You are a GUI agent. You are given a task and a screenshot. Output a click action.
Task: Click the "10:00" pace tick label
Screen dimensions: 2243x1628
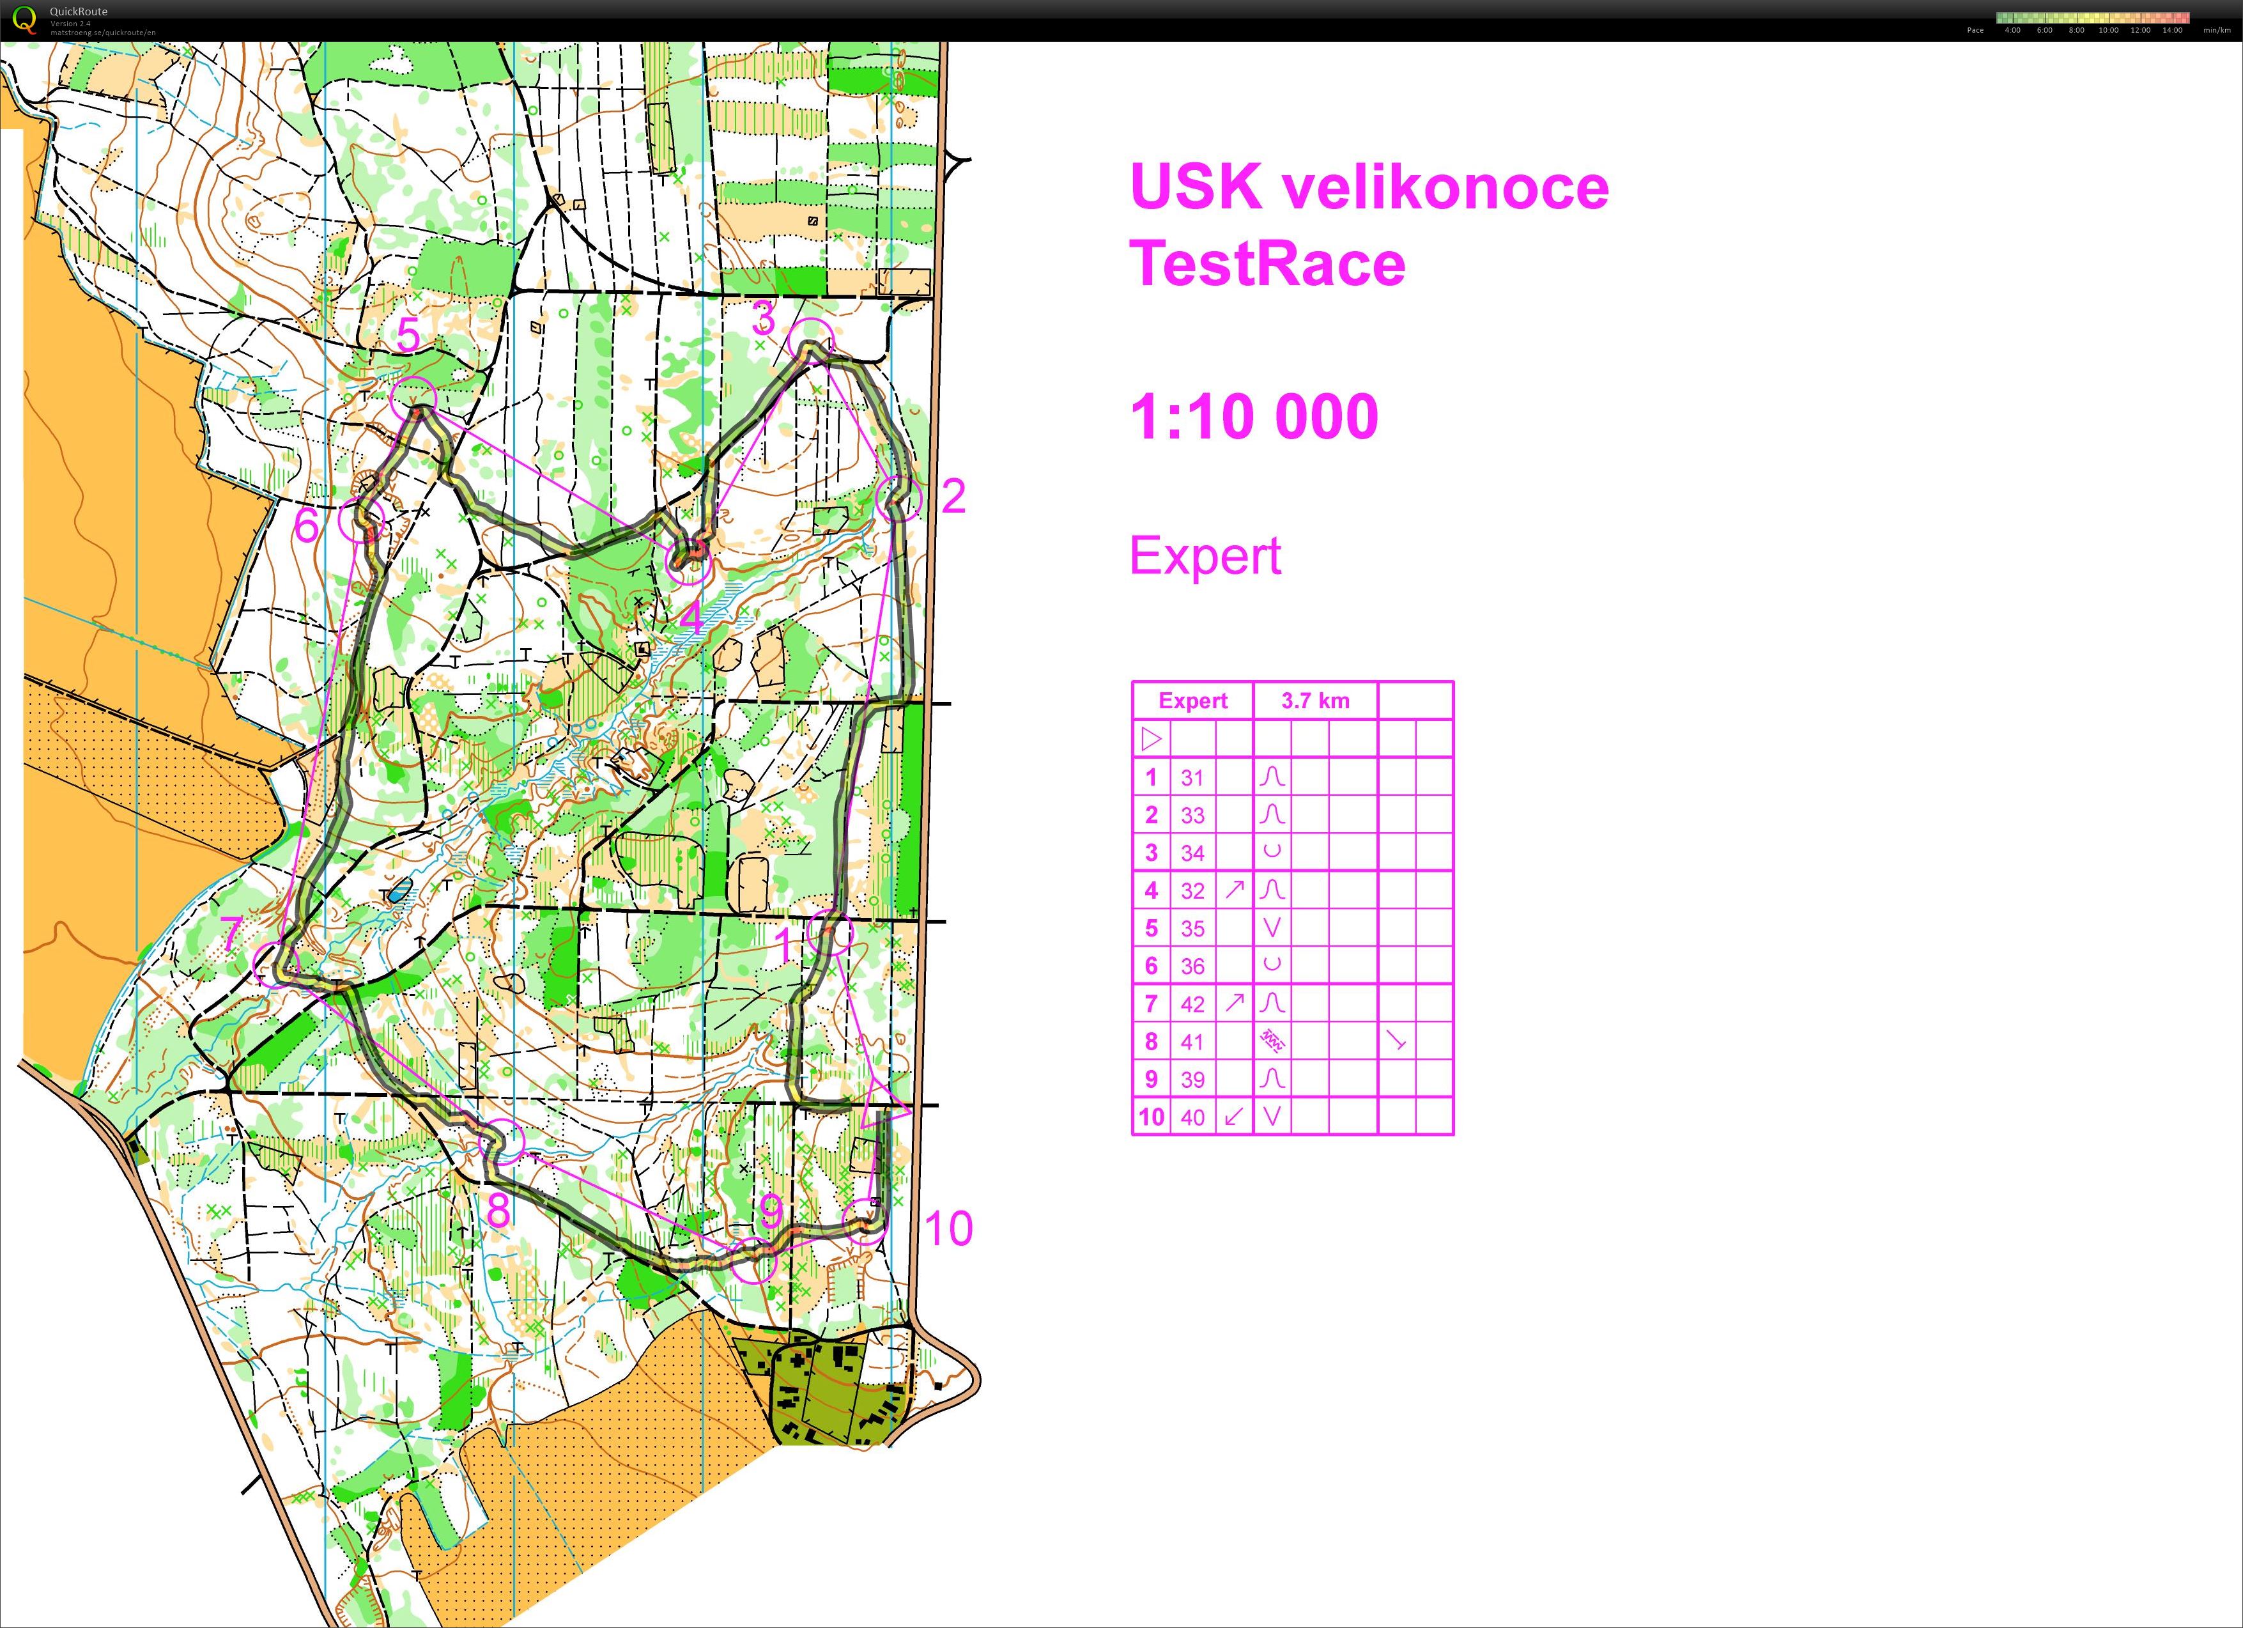[x=2109, y=31]
